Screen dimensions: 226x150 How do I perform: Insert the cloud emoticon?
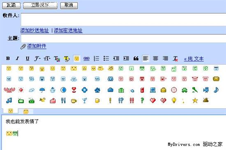point(32,90)
